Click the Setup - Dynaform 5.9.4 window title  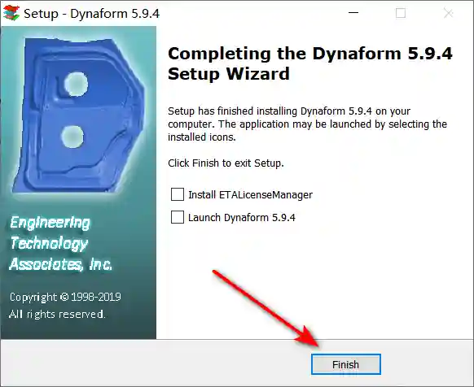pos(91,14)
